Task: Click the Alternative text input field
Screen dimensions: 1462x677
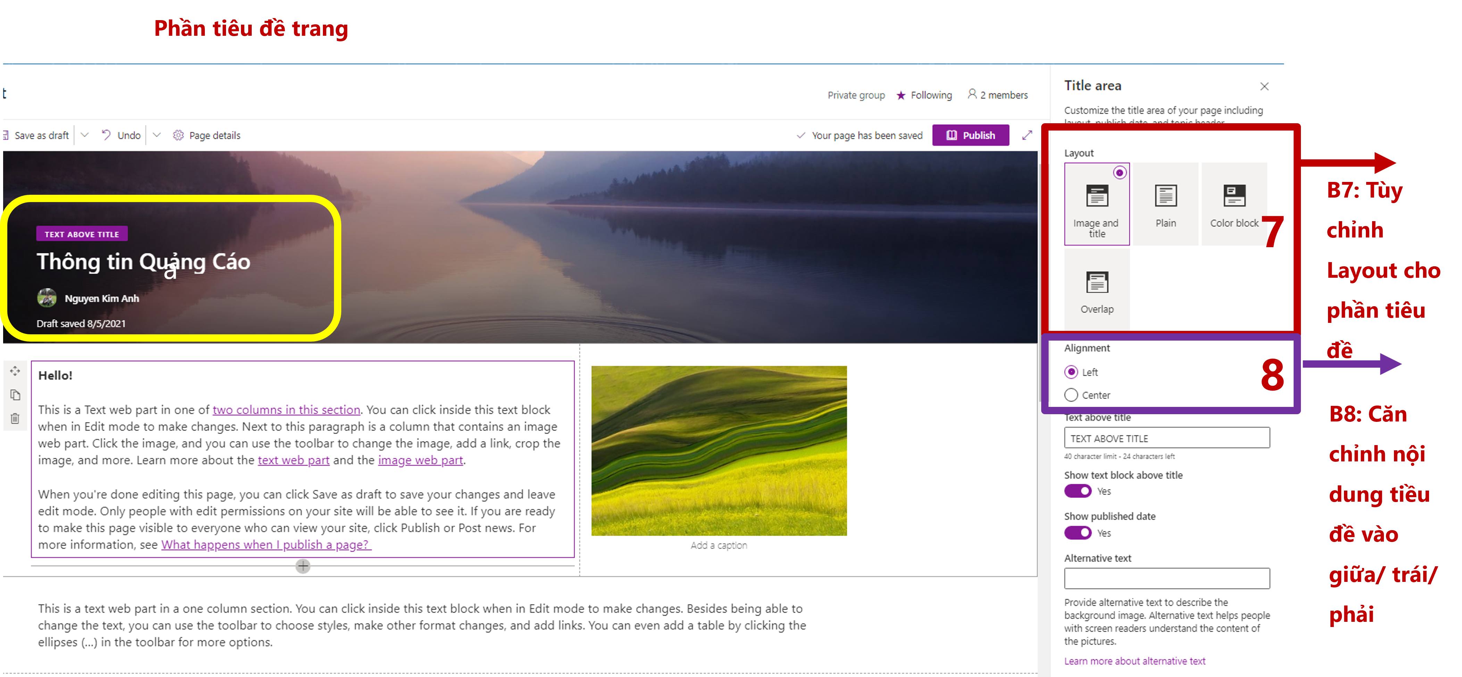Action: point(1166,578)
